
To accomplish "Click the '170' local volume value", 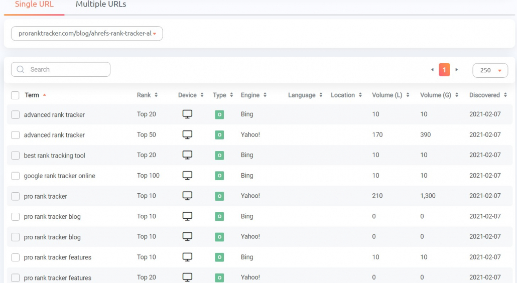I will pyautogui.click(x=377, y=135).
